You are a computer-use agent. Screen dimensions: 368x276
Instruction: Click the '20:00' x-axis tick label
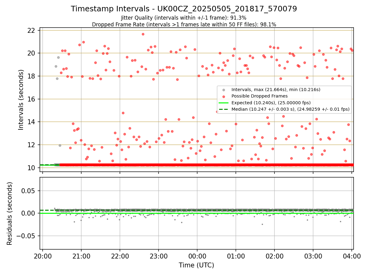click(x=42, y=256)
